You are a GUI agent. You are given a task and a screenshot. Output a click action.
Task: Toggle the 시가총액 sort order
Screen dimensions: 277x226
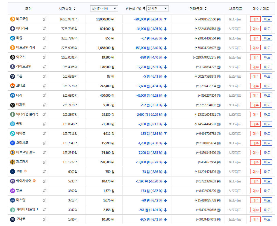click(74, 8)
